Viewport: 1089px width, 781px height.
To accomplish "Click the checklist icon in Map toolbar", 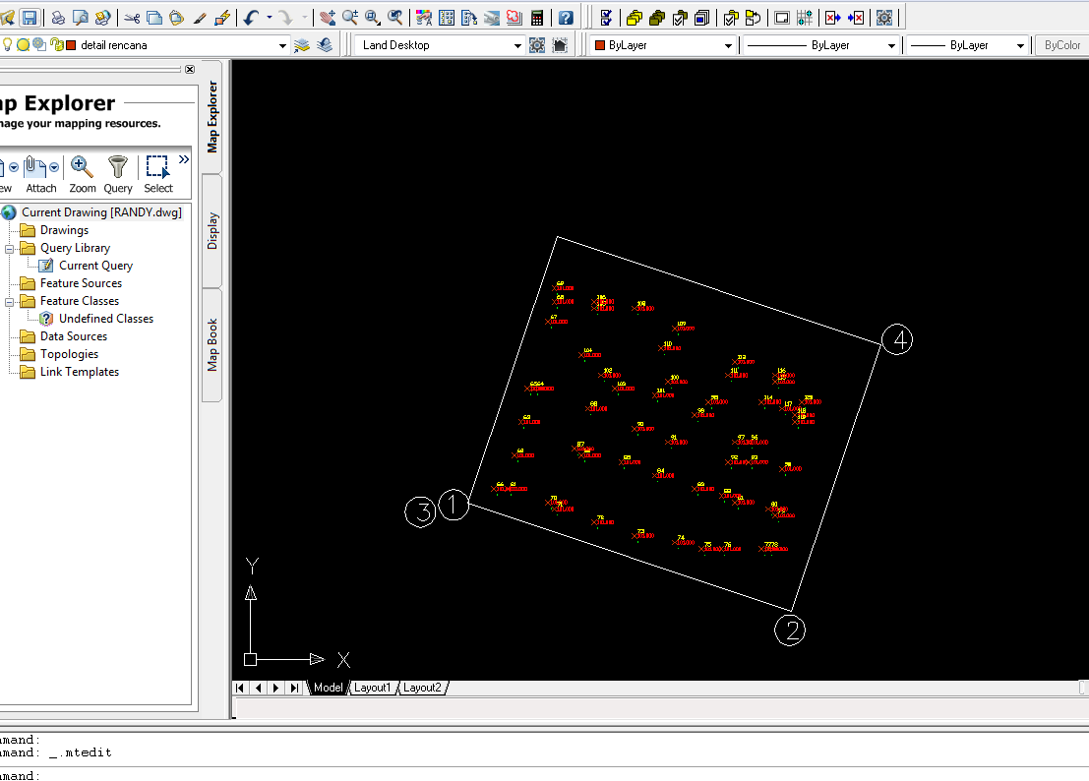I will [605, 18].
